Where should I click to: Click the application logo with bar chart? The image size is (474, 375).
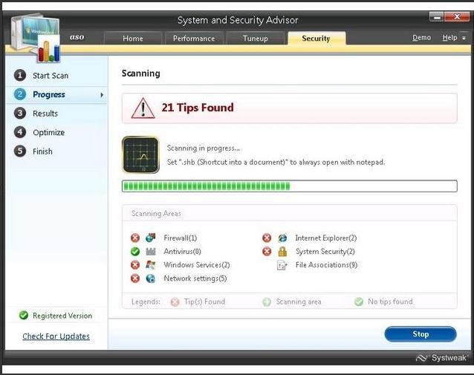(36, 38)
